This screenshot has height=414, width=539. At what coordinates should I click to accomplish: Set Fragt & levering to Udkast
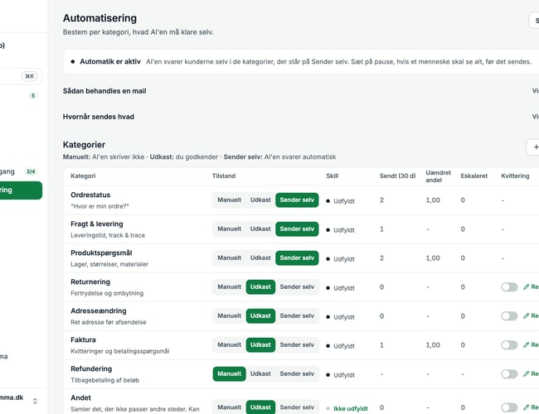click(x=260, y=229)
